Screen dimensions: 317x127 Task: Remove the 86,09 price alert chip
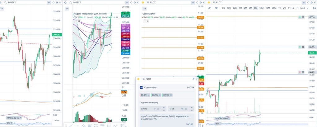149,95
